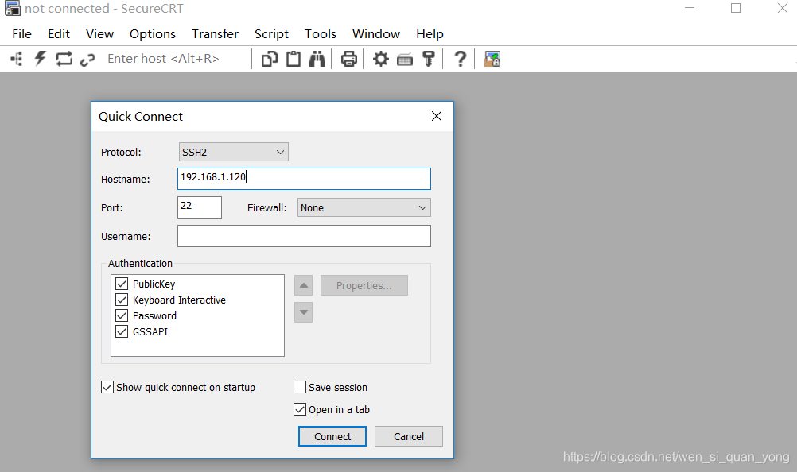
Task: Open the Session Manager toolbar icon
Action: tap(17, 59)
